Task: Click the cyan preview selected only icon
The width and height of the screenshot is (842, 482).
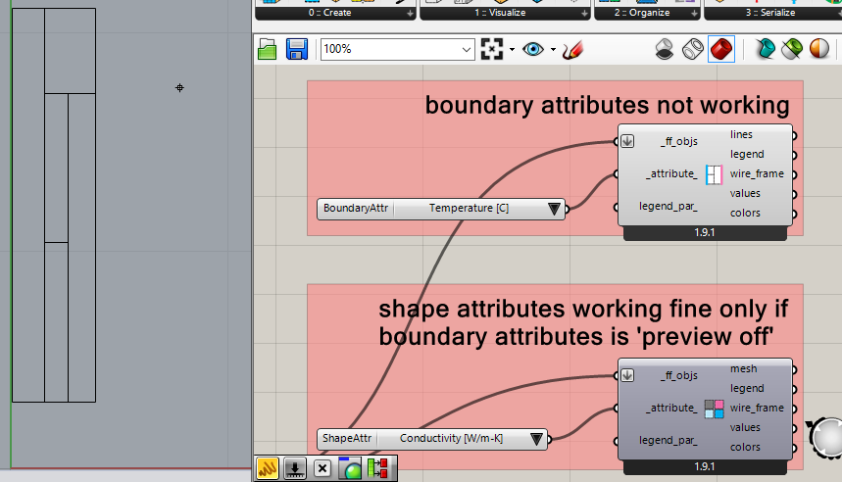Action: tap(765, 49)
